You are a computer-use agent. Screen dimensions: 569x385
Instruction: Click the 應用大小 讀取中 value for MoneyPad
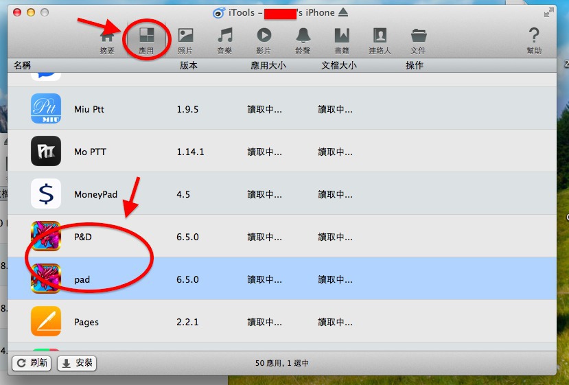click(264, 194)
